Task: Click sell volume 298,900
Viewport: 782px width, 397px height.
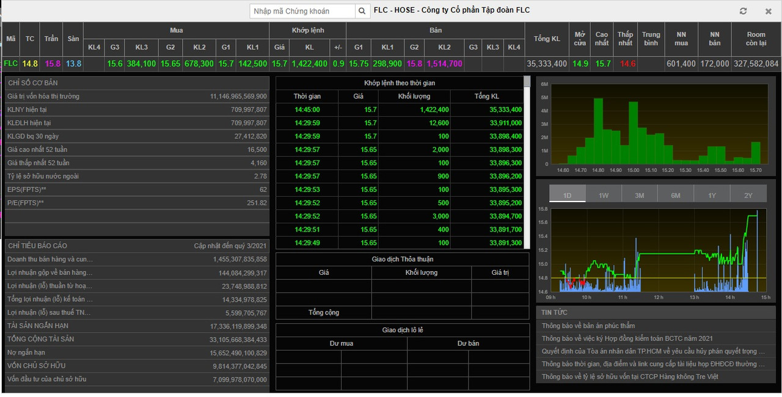Action: [x=387, y=64]
